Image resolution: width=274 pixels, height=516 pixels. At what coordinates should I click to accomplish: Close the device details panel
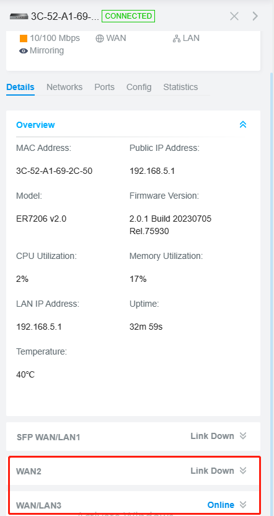234,16
